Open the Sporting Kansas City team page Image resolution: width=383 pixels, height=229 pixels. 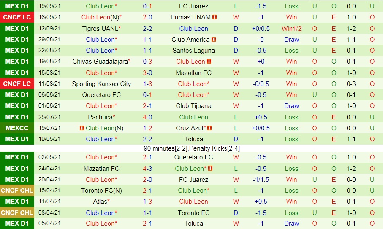pos(101,84)
